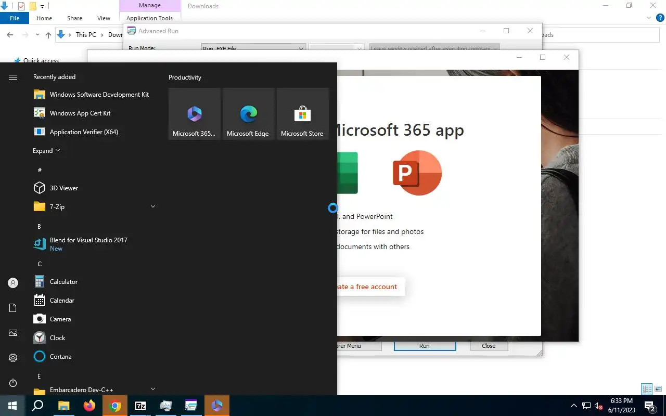Switch to Microsoft 365 taskbar icon
The height and width of the screenshot is (416, 666).
point(217,406)
